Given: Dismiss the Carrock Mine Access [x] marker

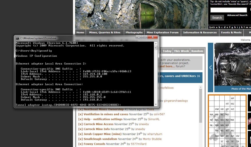Looking at the screenshot, I should click(x=80, y=124).
